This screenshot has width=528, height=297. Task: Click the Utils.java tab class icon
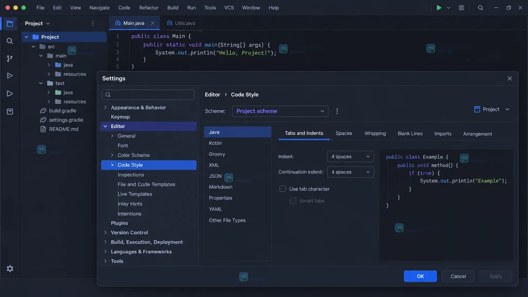[169, 23]
